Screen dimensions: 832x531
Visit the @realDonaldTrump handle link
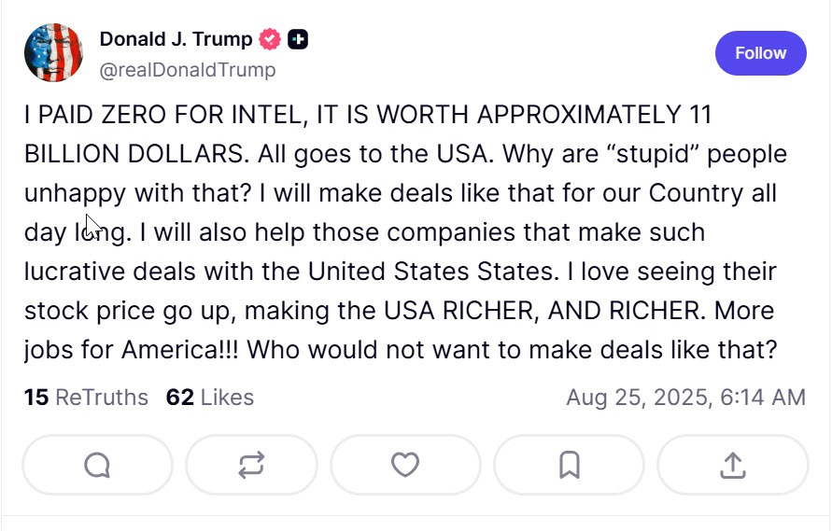187,69
